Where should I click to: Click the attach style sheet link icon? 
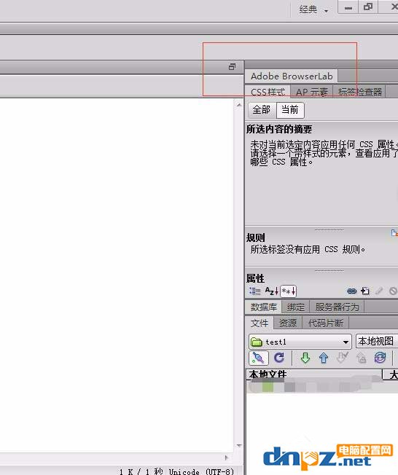pyautogui.click(x=351, y=291)
